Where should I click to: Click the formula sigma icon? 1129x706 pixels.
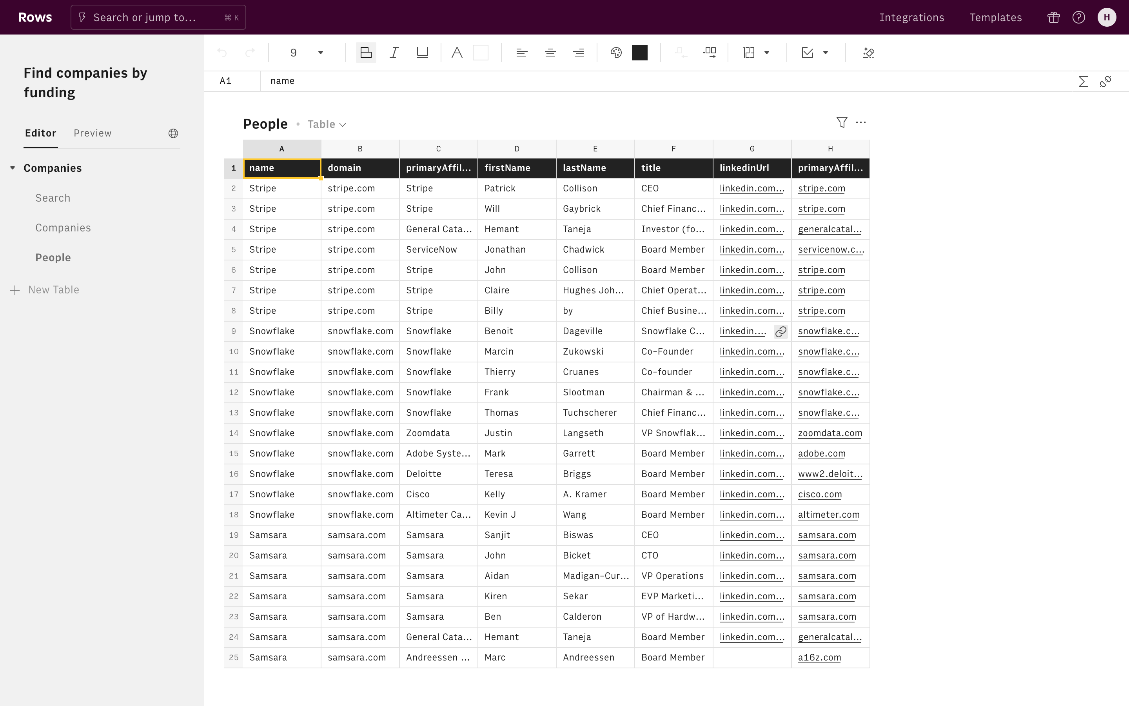pos(1083,82)
